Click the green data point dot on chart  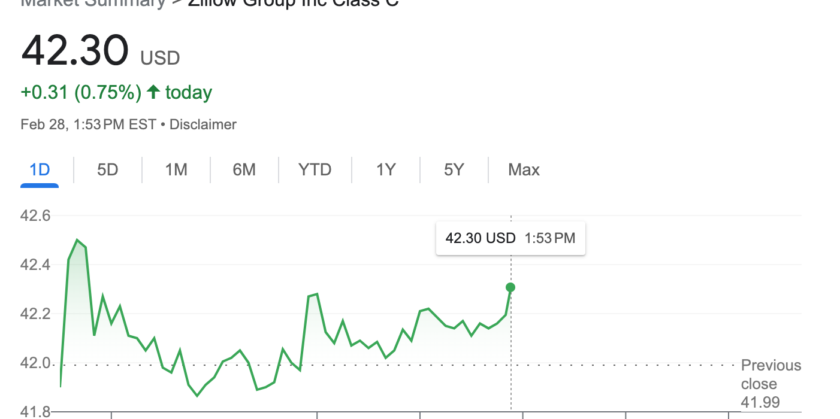click(510, 288)
